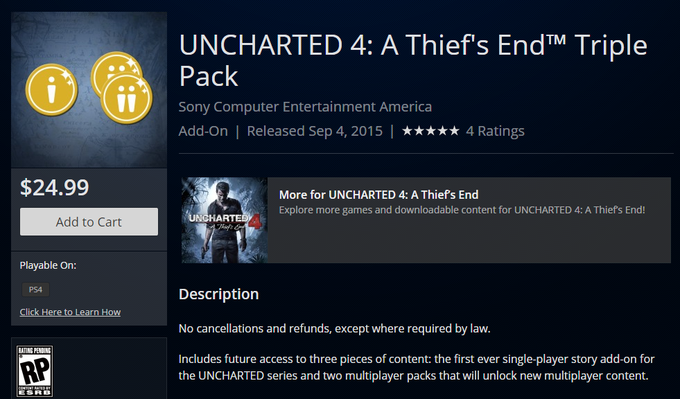The height and width of the screenshot is (399, 680).
Task: Click the Add to Cart button
Action: (89, 222)
